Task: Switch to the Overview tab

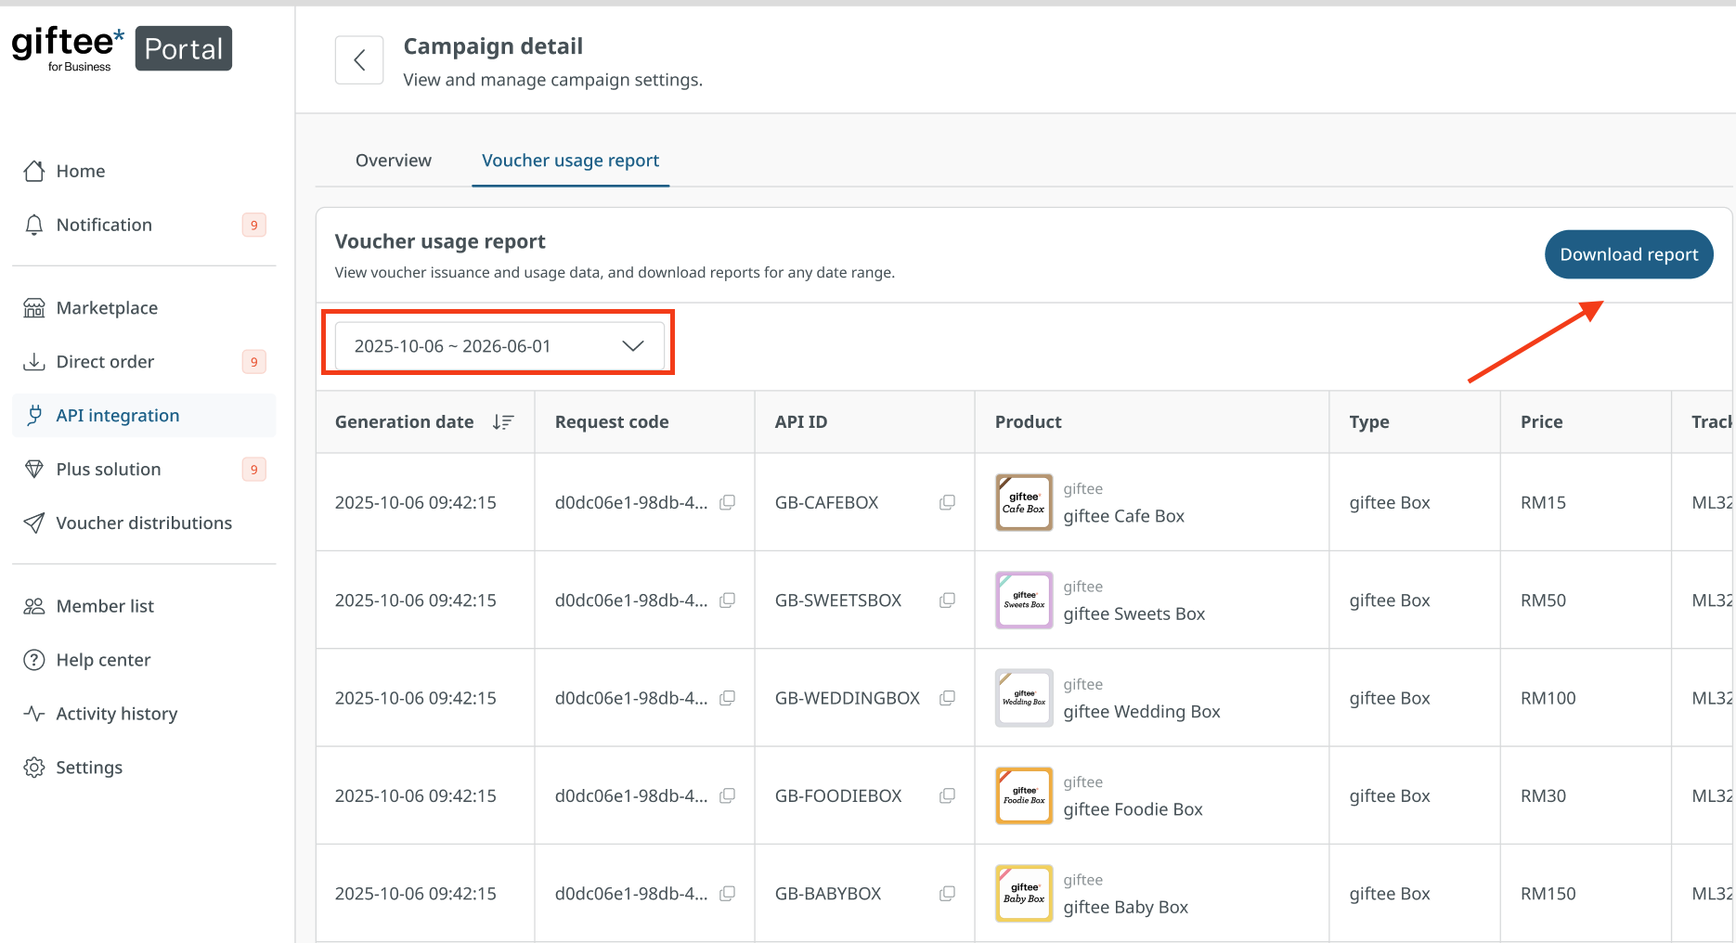Action: coord(394,161)
